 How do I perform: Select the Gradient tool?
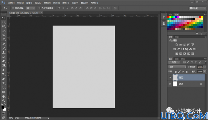[x=4, y=66]
